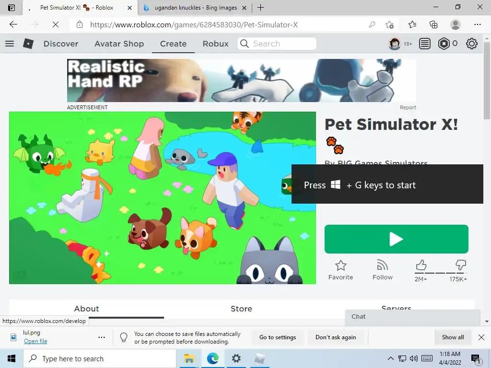The height and width of the screenshot is (368, 491).
Task: Click the Pet Simulator X! game title
Action: (x=391, y=124)
